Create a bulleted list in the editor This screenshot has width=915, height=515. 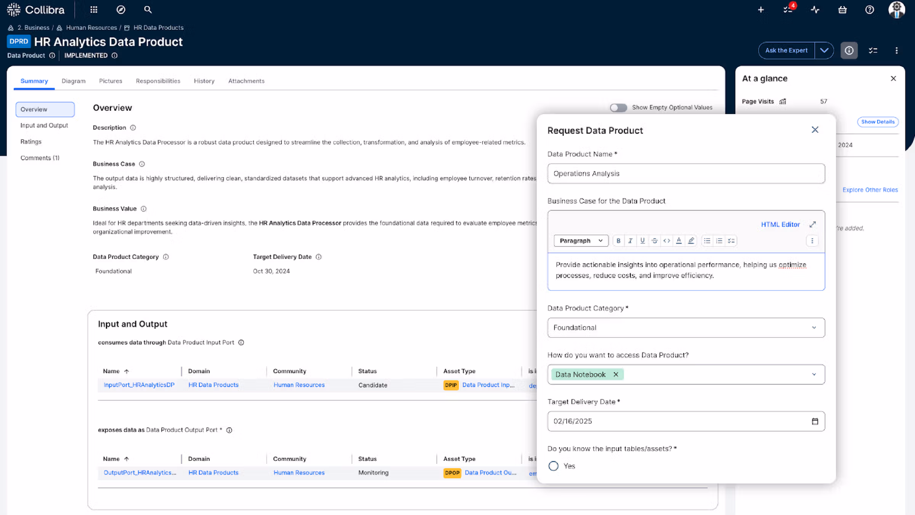[707, 240]
